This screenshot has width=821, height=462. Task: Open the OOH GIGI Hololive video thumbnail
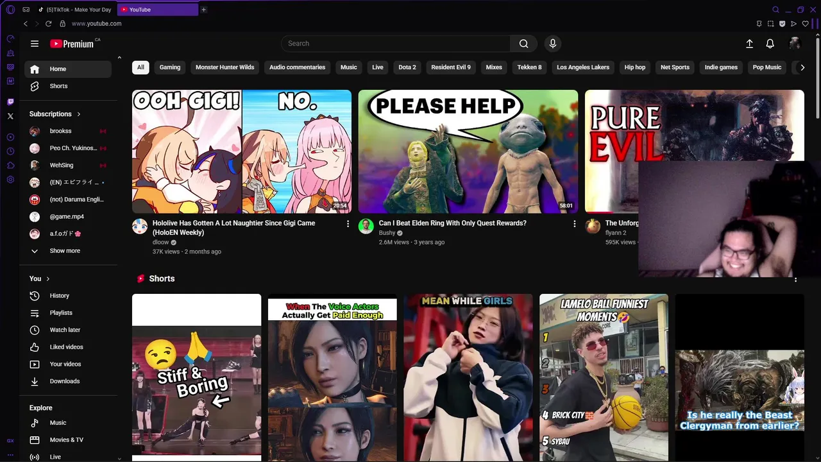coord(242,151)
